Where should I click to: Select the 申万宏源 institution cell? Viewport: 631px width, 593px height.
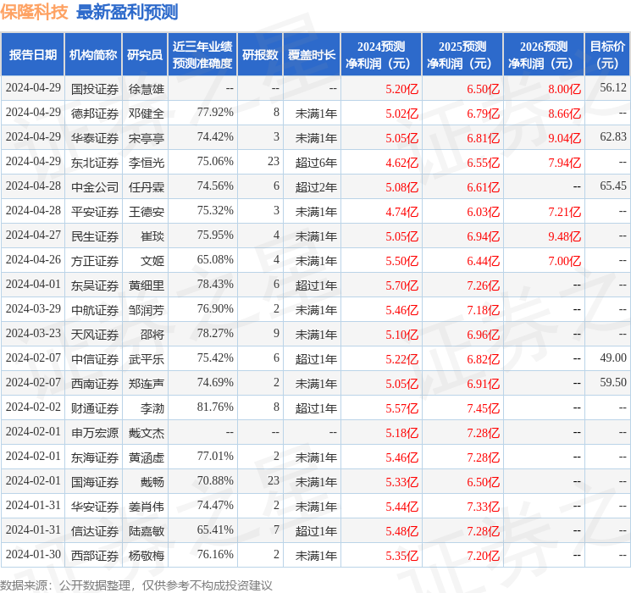pyautogui.click(x=95, y=433)
